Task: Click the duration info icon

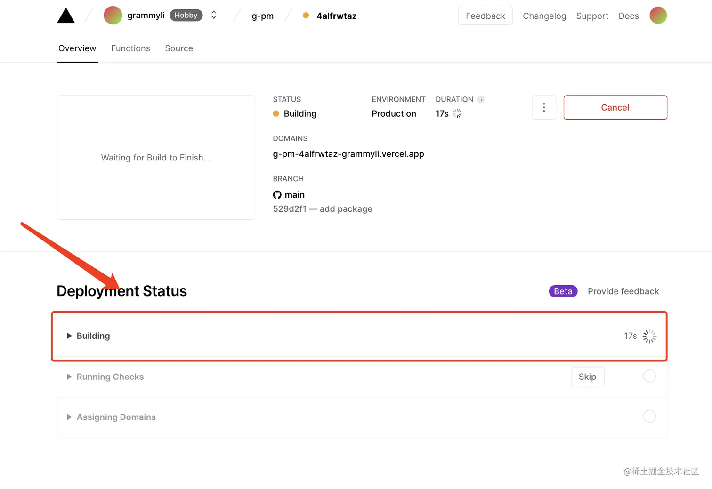Action: pyautogui.click(x=481, y=99)
